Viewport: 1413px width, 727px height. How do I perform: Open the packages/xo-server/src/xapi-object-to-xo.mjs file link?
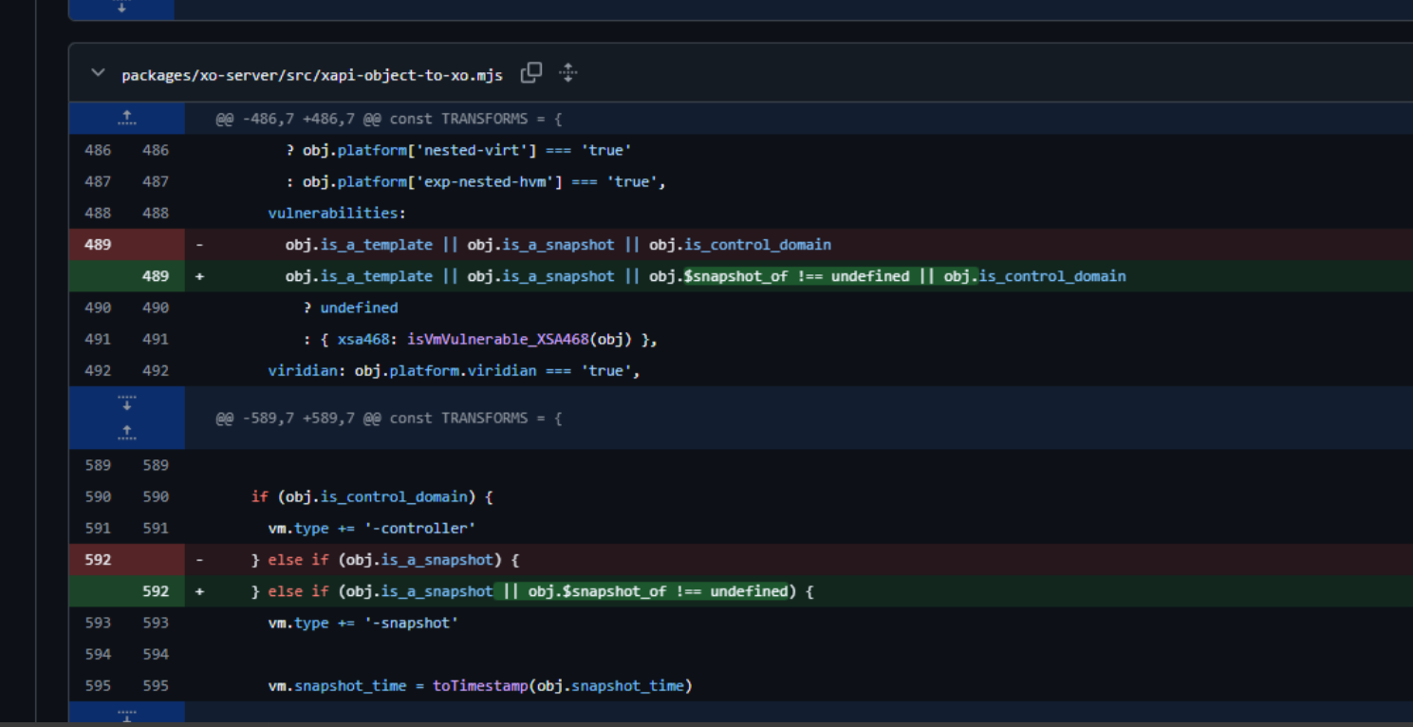point(312,75)
